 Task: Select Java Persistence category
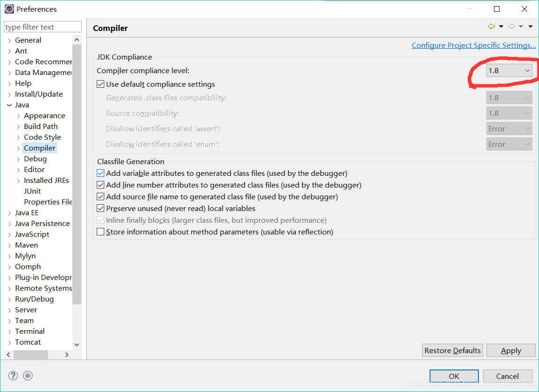[x=42, y=224]
